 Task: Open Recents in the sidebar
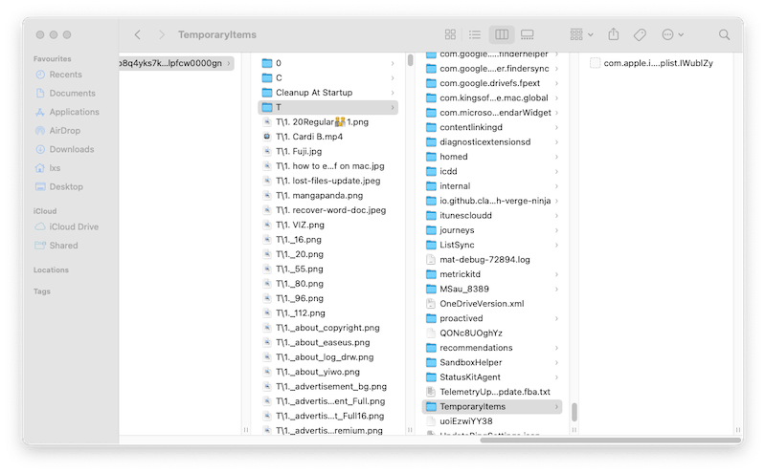tap(65, 75)
